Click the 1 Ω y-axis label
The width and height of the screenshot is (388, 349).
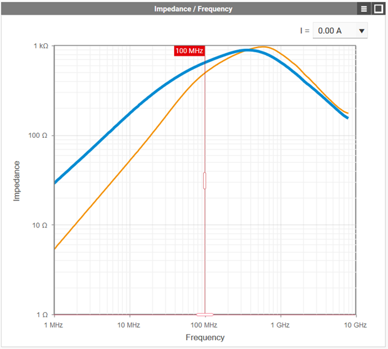pos(42,315)
